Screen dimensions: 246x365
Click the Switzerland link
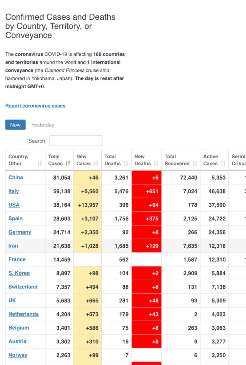(23, 287)
